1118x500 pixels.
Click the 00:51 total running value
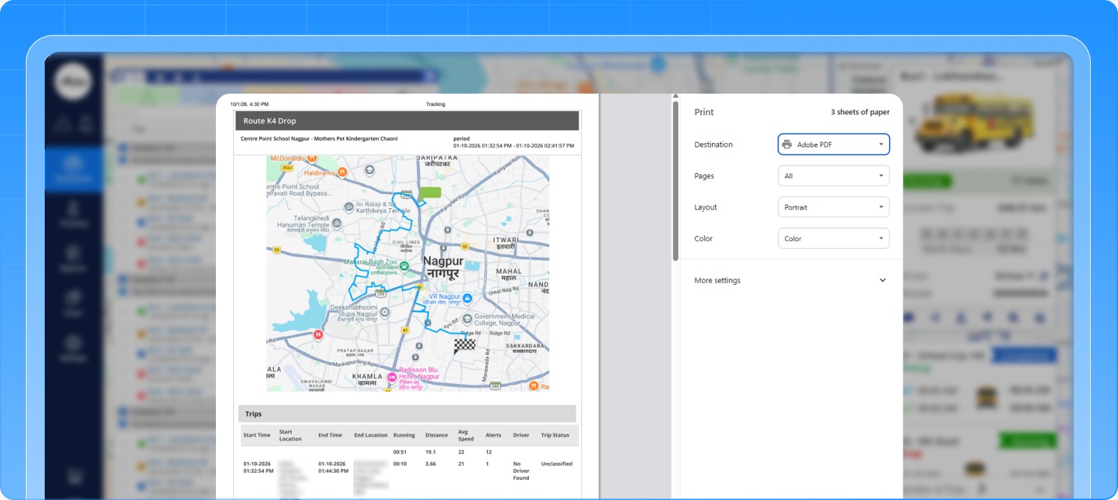tap(400, 452)
